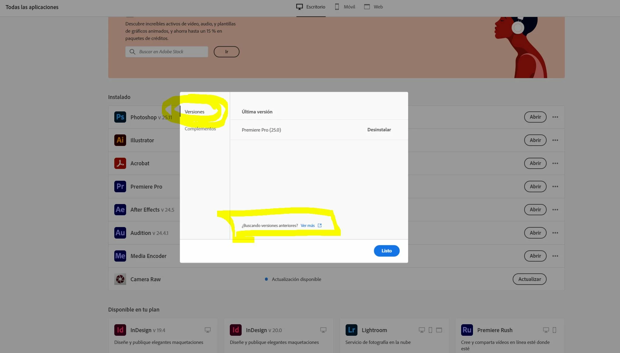Click the Ver más link

pyautogui.click(x=308, y=226)
